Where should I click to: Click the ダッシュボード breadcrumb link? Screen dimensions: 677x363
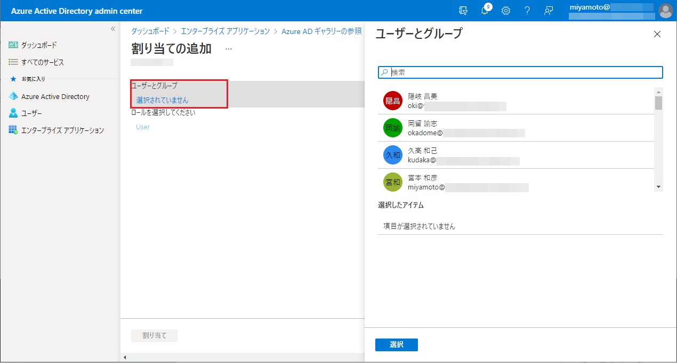[x=150, y=31]
